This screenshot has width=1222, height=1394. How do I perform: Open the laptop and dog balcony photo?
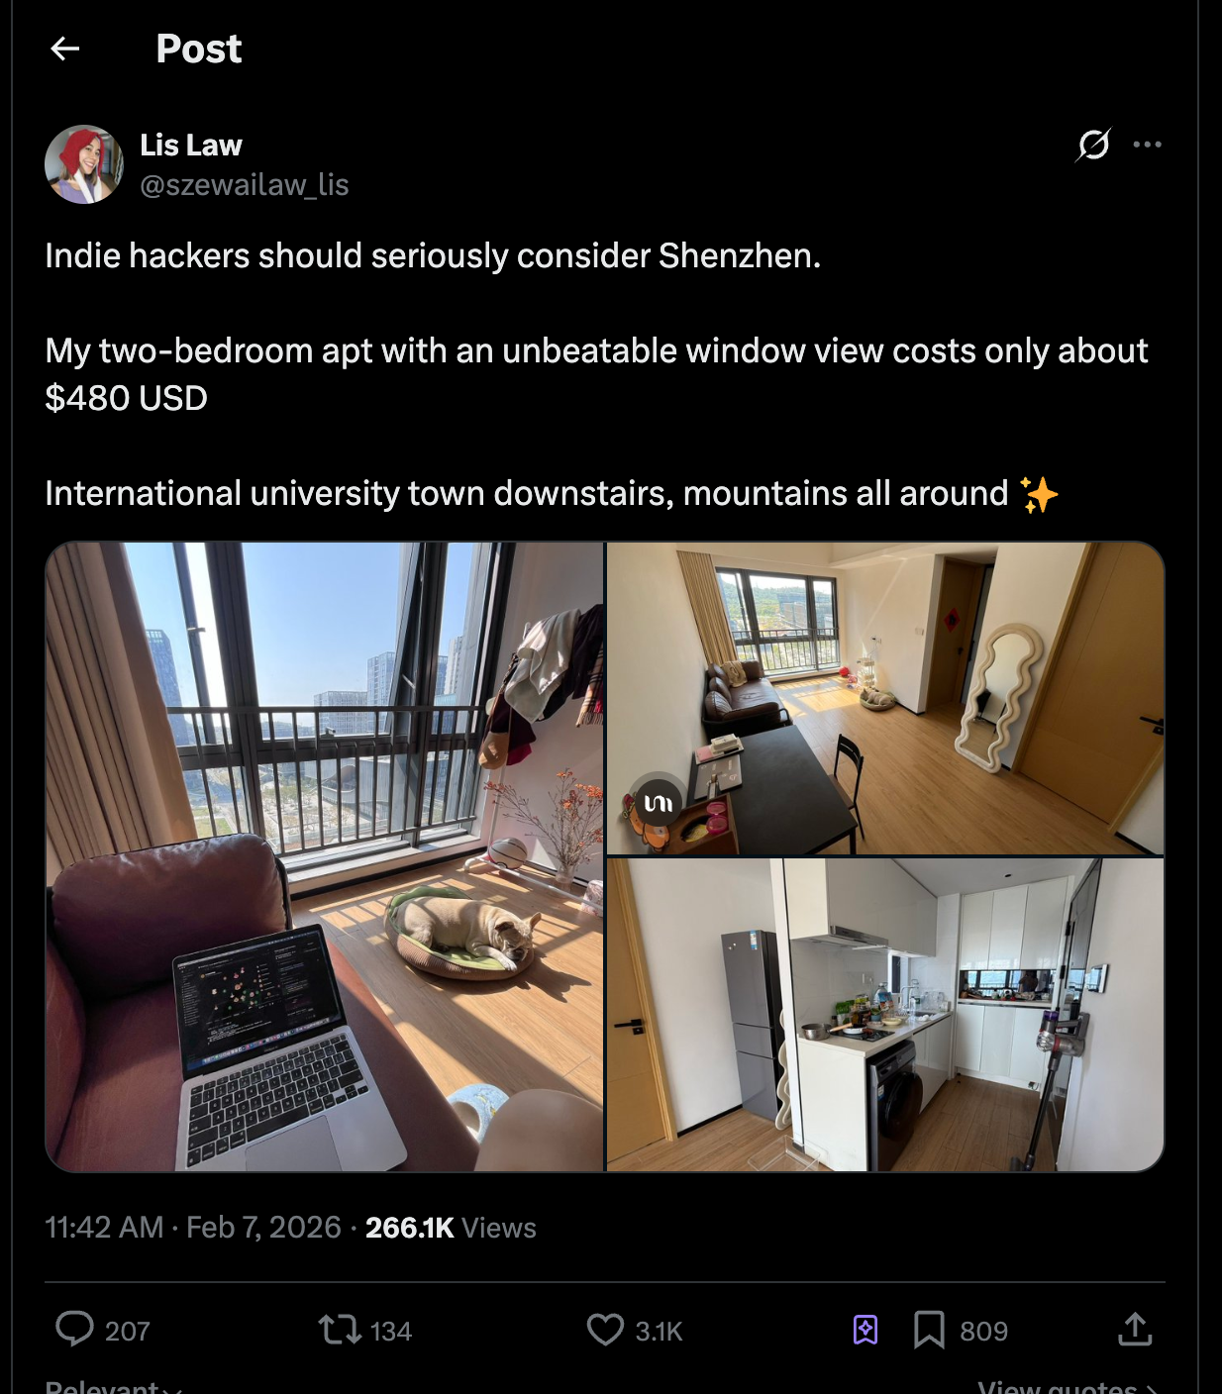coord(325,856)
